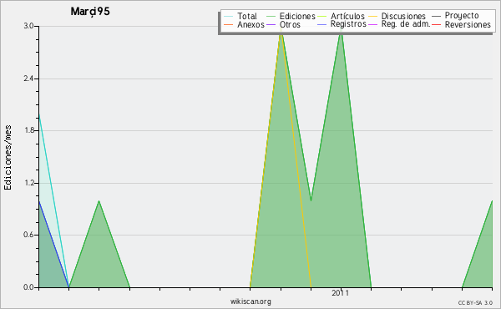Click the cyan Total color line swatch
Image resolution: width=501 pixels, height=309 pixels.
click(229, 16)
